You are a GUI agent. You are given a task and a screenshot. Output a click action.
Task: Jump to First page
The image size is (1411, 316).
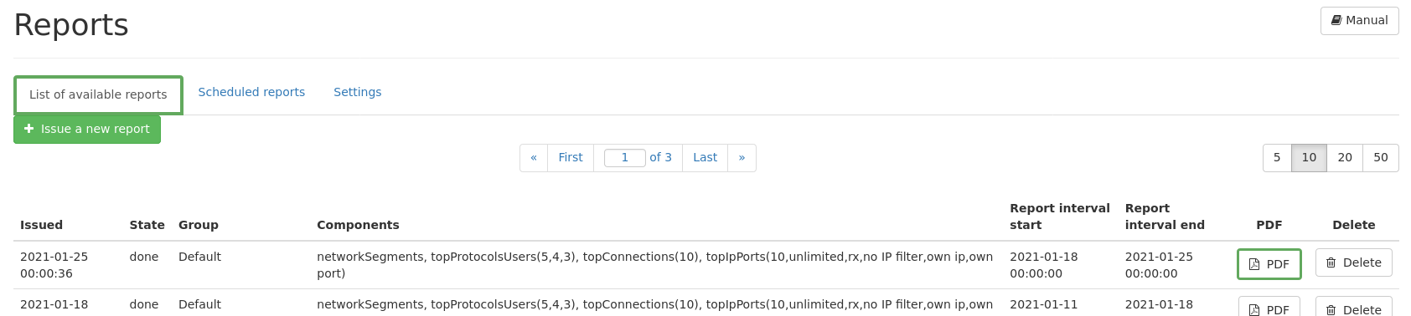(571, 158)
